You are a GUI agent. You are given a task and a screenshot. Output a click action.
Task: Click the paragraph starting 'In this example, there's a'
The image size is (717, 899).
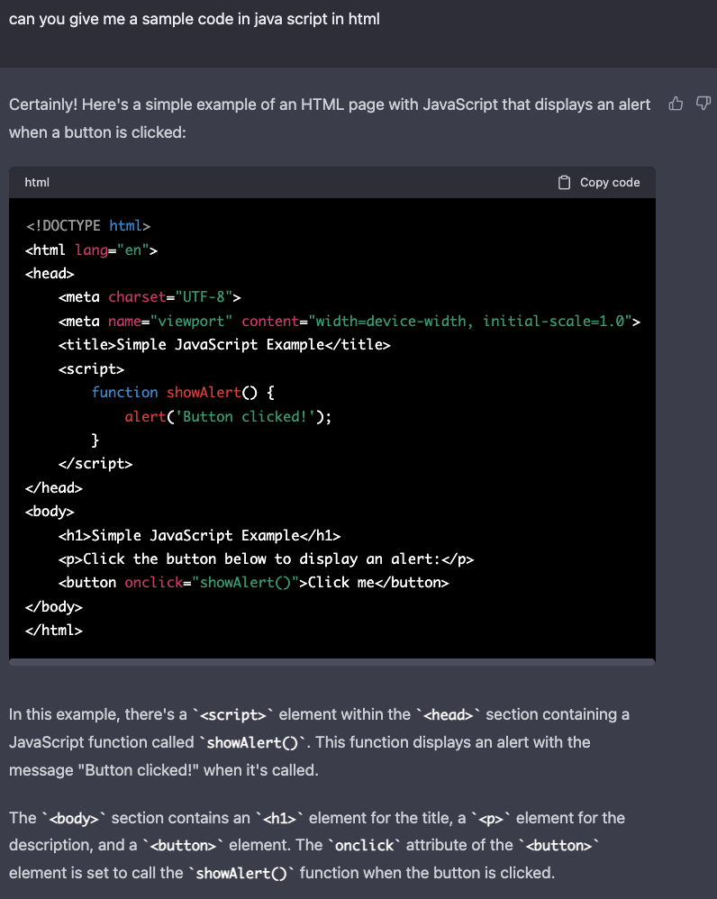tap(319, 742)
